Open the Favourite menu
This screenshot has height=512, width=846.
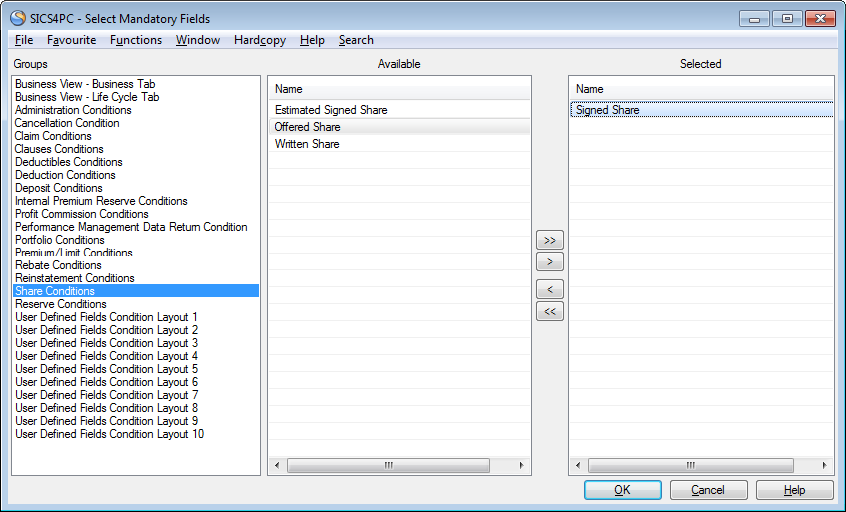click(72, 40)
